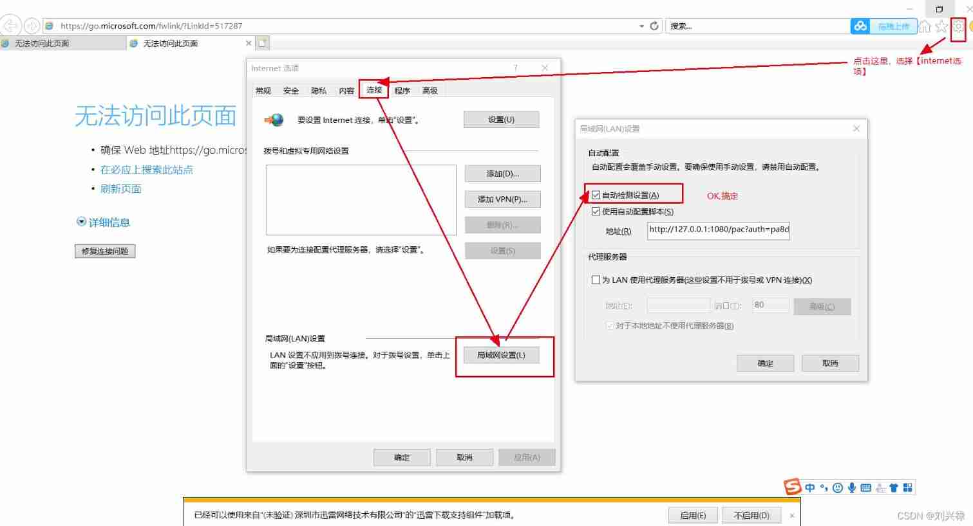Open favorites via the star icon
This screenshot has width=973, height=526.
[941, 27]
